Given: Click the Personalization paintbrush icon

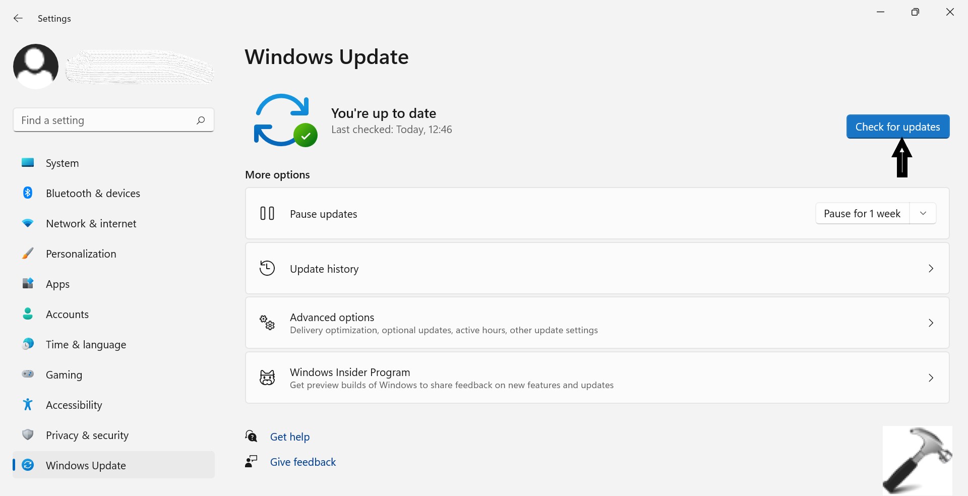Looking at the screenshot, I should click(x=28, y=254).
